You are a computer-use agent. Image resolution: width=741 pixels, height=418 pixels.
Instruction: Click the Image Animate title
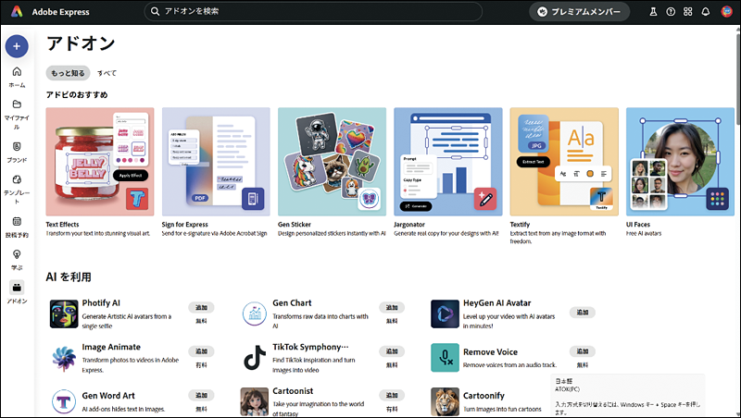tap(111, 347)
